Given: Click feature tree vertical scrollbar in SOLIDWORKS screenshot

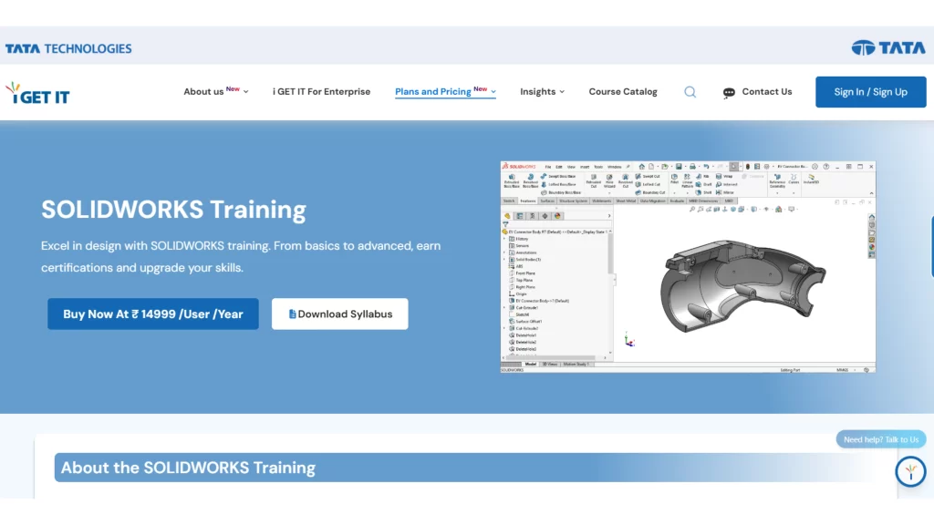Looking at the screenshot, I should 610,253.
